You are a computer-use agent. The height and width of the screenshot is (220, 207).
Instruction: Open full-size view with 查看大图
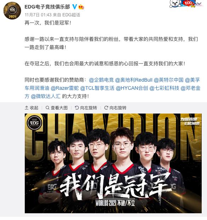[x=57, y=108]
